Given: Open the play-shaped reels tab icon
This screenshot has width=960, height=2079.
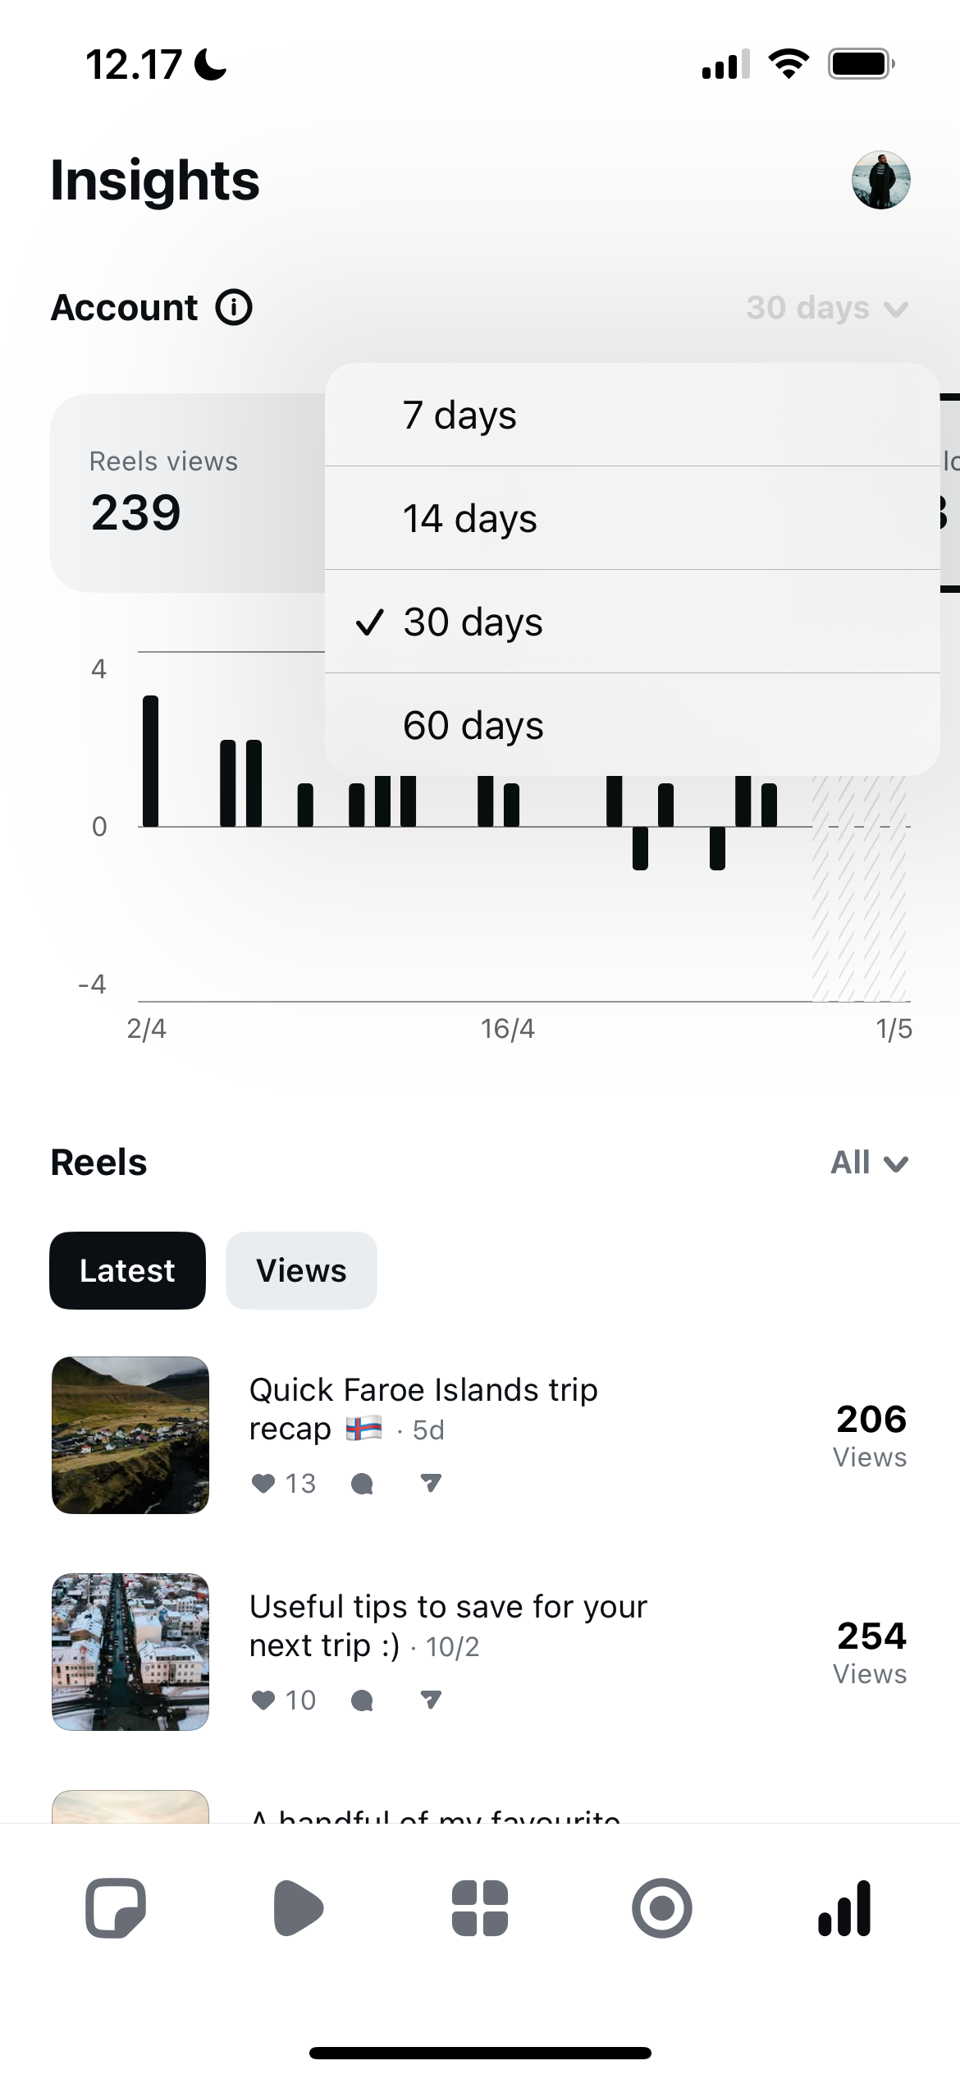Looking at the screenshot, I should 298,1907.
